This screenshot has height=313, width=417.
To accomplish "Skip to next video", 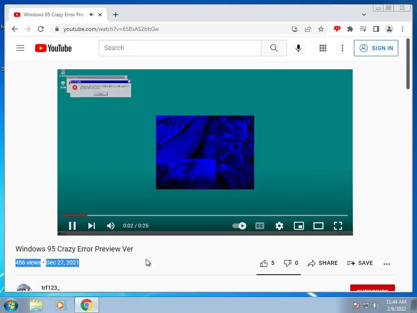I will [92, 226].
